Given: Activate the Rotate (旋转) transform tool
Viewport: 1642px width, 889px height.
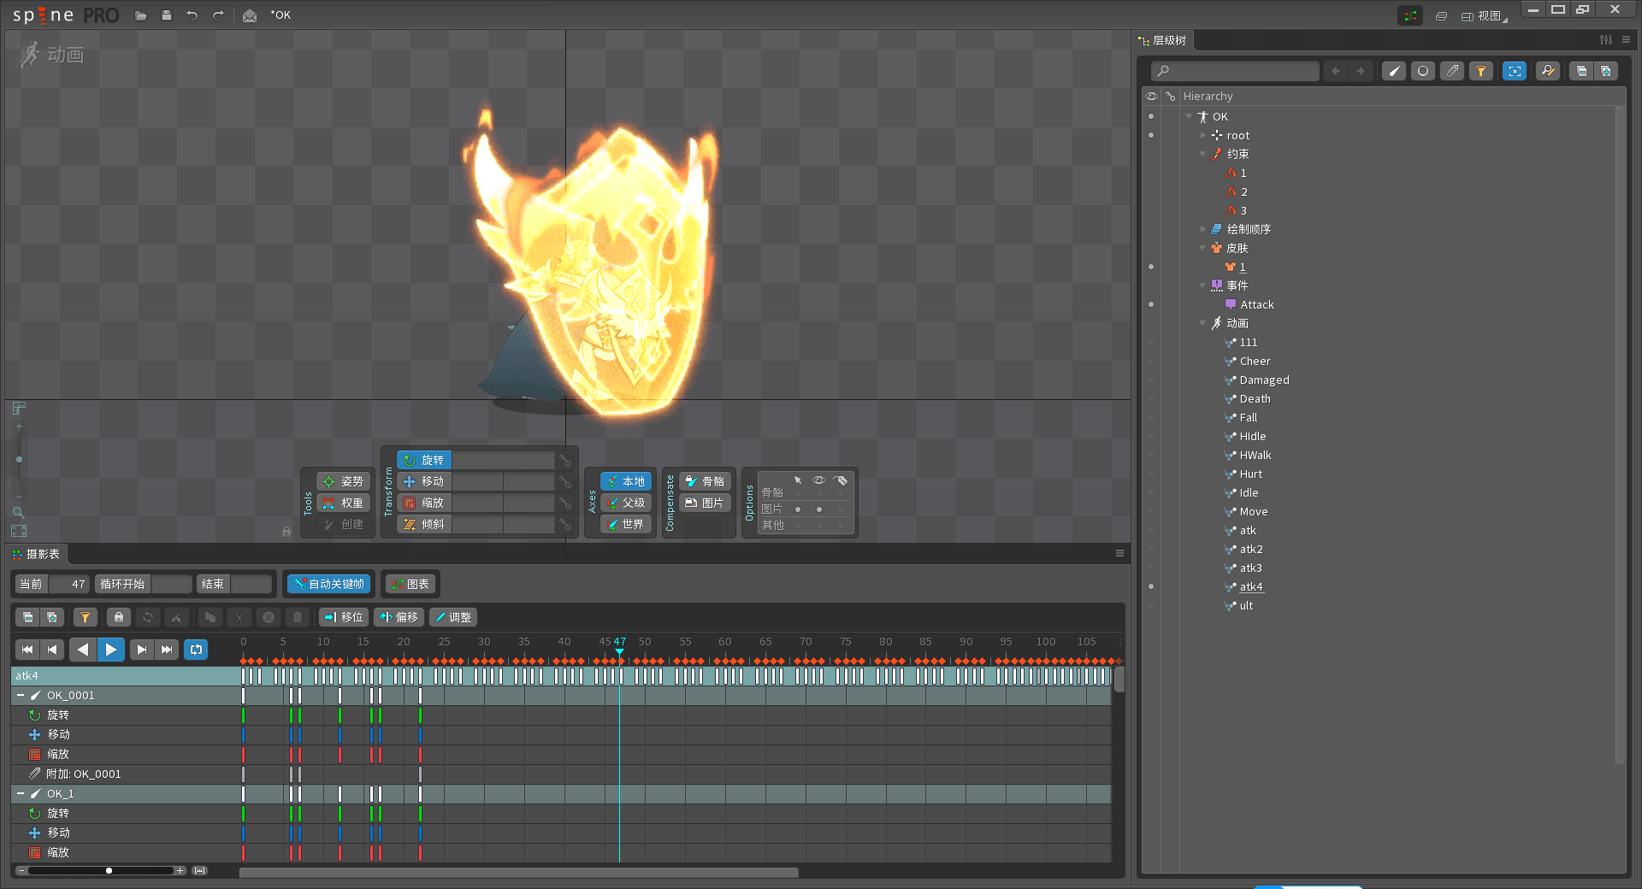Looking at the screenshot, I should click(x=424, y=460).
